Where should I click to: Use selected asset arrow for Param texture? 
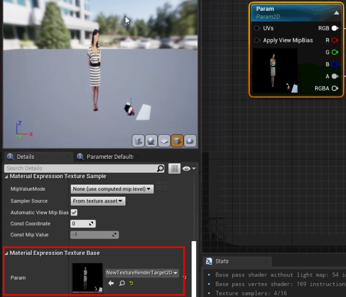[x=111, y=283]
